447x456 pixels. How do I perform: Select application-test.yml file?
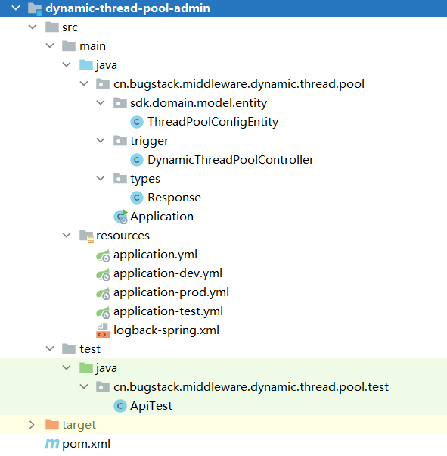168,311
